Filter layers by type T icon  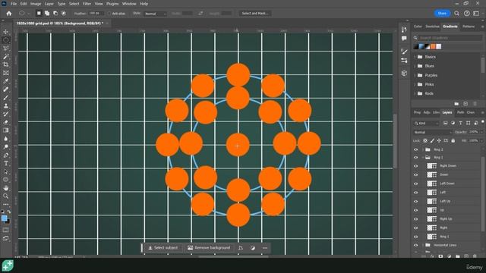461,123
